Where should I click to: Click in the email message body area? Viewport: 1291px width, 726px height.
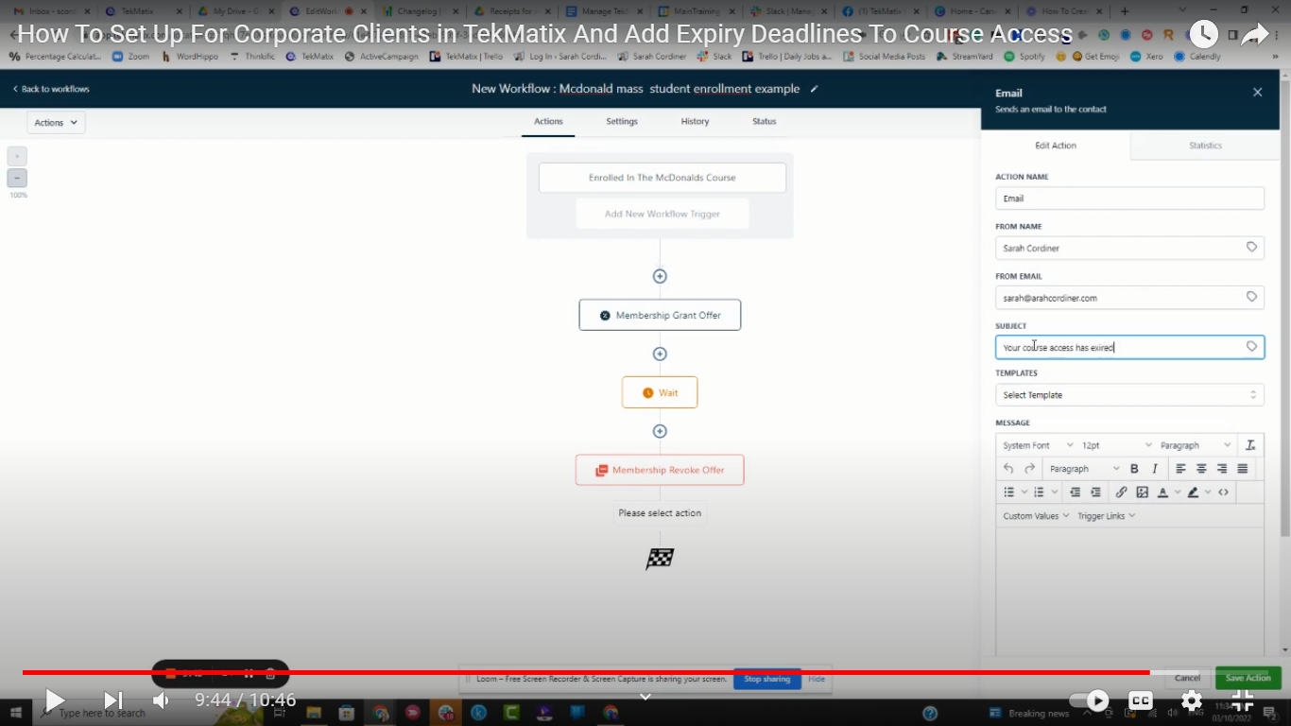1129,591
